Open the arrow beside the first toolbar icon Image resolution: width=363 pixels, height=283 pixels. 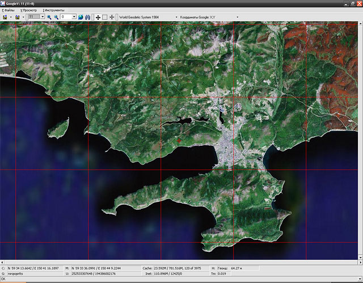click(10, 17)
